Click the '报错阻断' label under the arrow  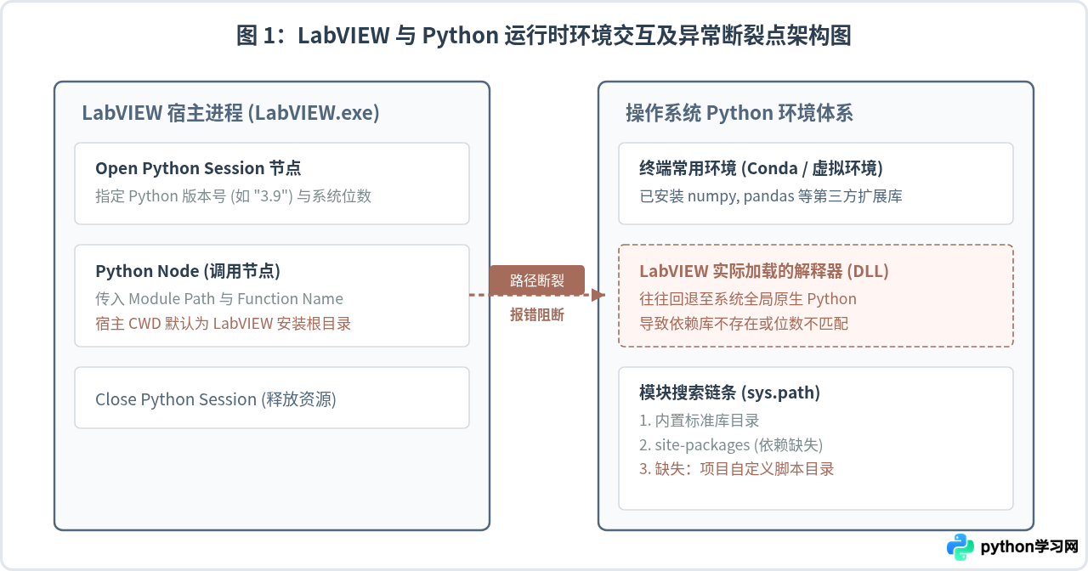pyautogui.click(x=537, y=314)
